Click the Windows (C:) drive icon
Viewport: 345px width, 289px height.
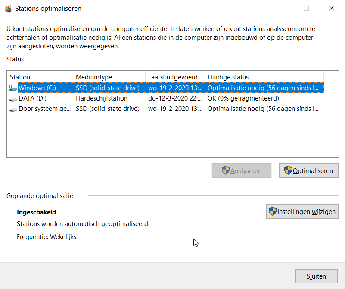[x=13, y=88]
